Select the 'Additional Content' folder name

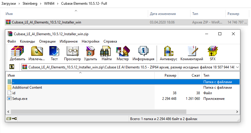coord(27,87)
